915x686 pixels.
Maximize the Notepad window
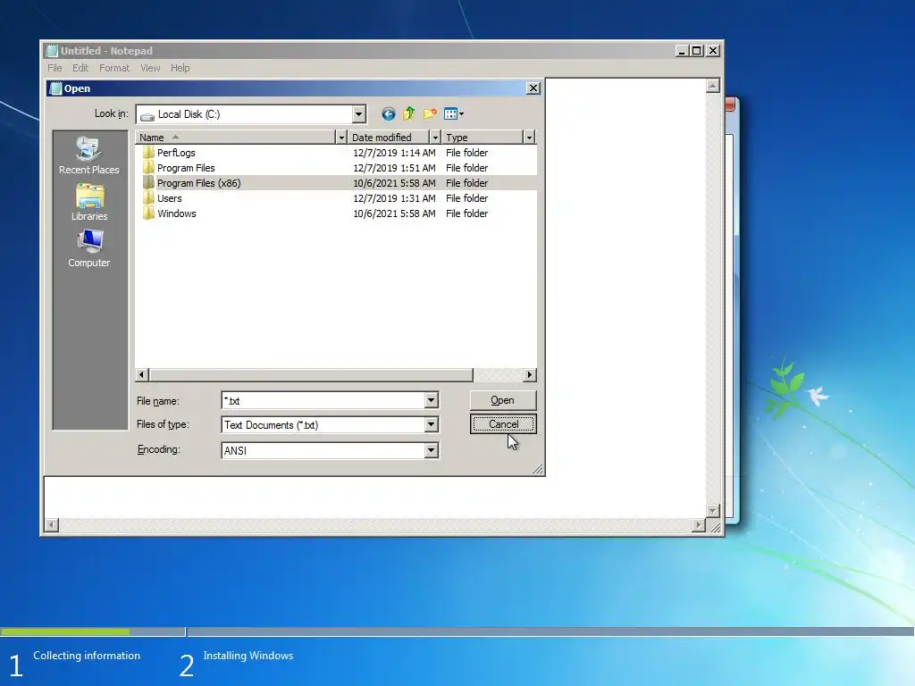(x=697, y=51)
